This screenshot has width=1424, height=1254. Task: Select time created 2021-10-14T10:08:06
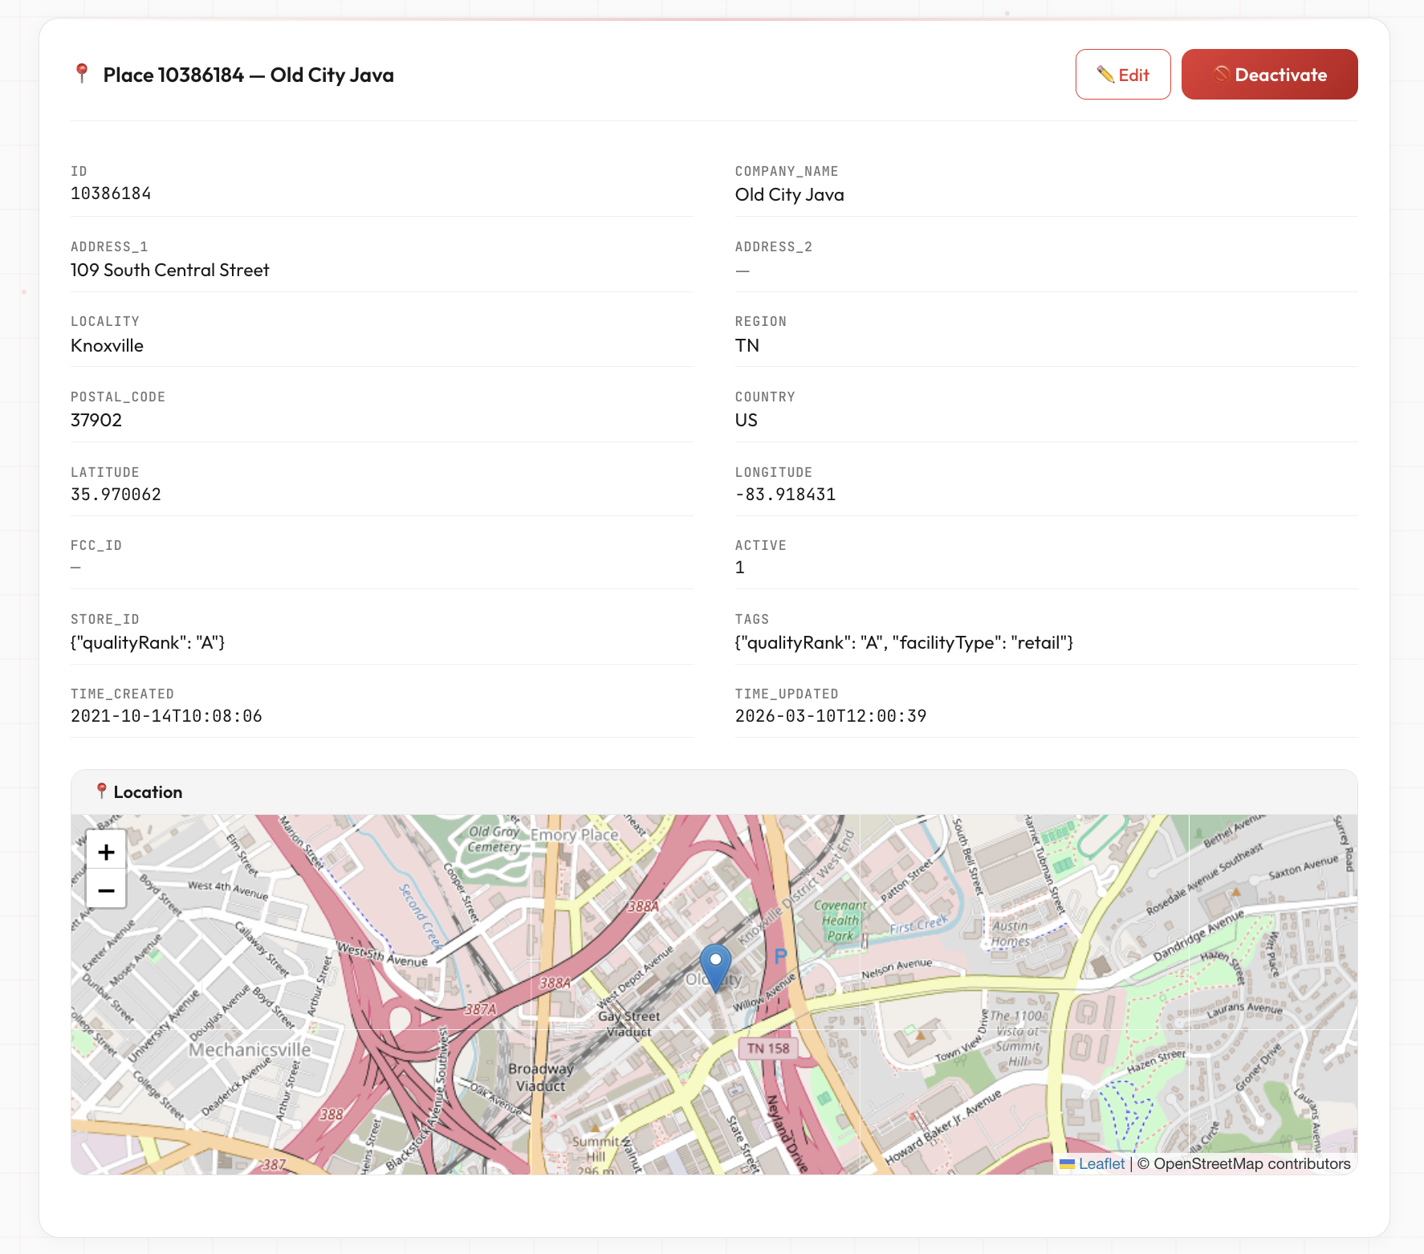[166, 716]
